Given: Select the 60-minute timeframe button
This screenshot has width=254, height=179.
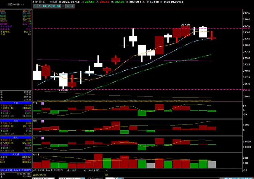Looking at the screenshot, I should [58, 6].
